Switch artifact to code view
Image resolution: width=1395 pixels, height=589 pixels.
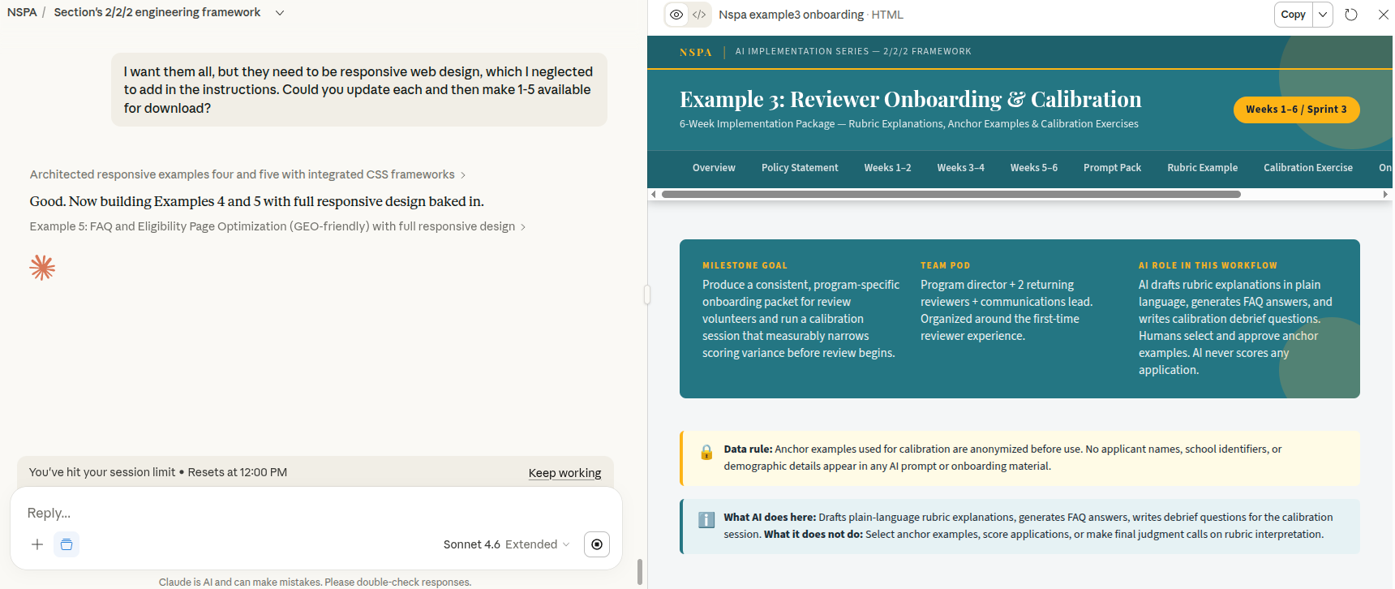[x=699, y=15]
